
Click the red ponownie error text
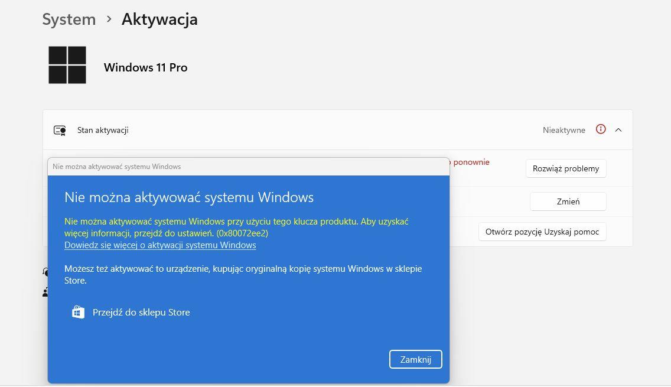[x=471, y=162]
